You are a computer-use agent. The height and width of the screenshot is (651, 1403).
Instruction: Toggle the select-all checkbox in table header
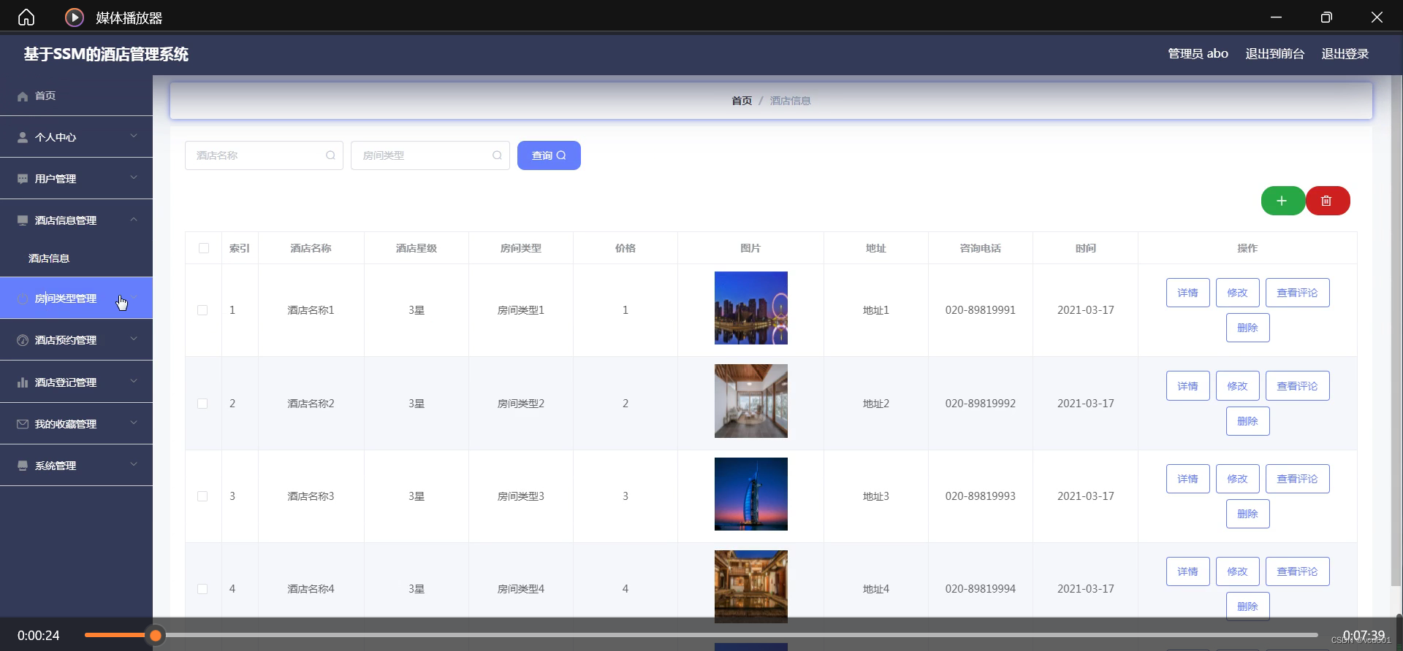(x=204, y=248)
